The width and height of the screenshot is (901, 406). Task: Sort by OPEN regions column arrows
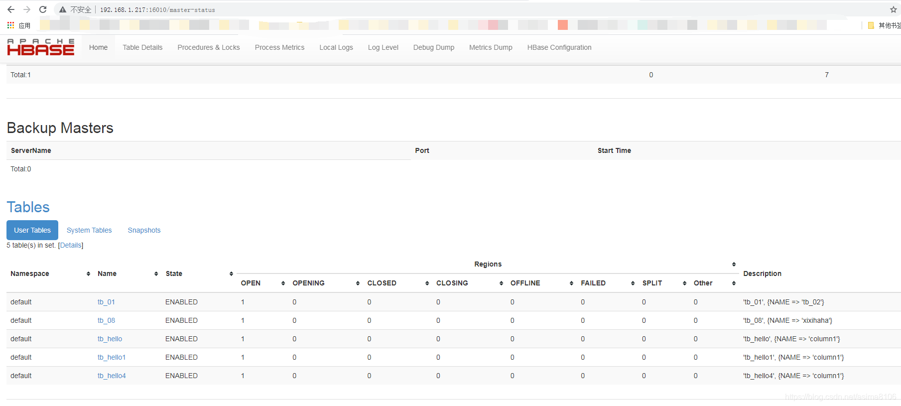coord(283,283)
